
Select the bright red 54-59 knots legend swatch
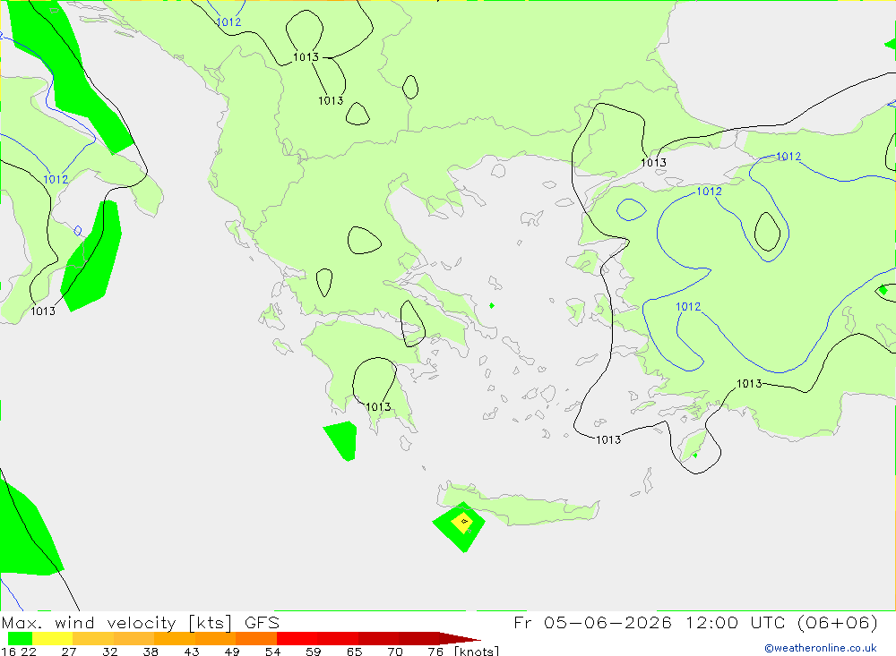tap(297, 638)
